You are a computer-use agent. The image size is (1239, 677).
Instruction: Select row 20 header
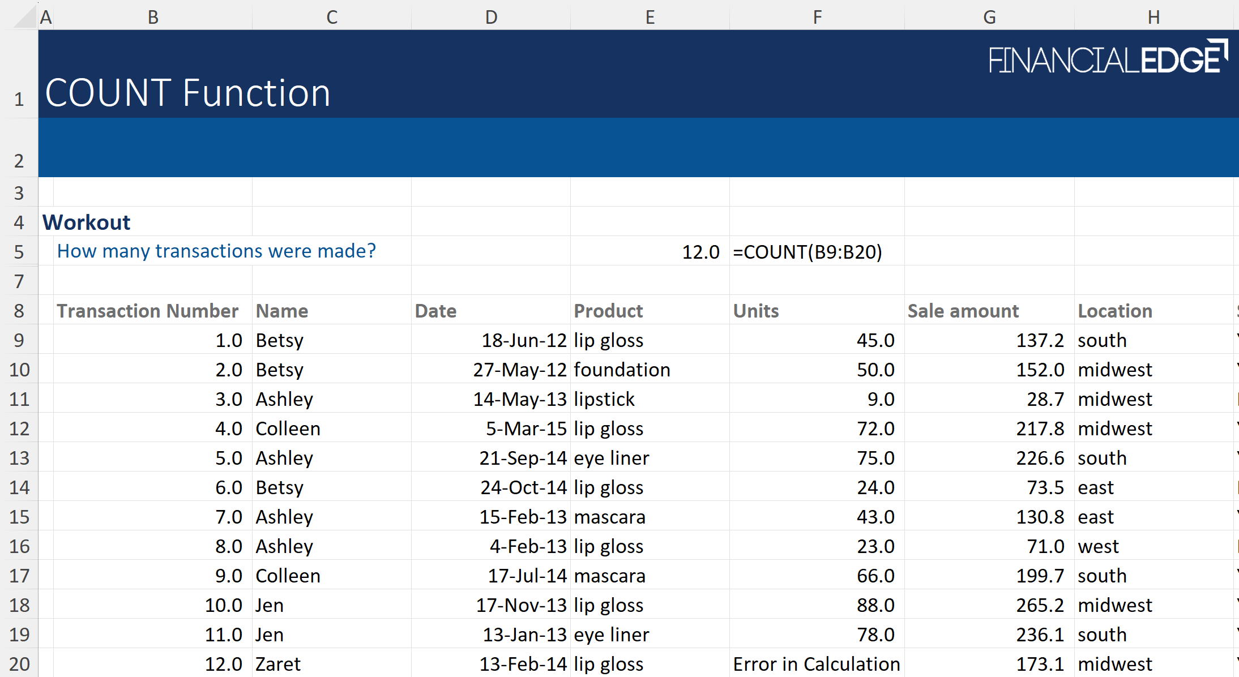[x=19, y=663]
